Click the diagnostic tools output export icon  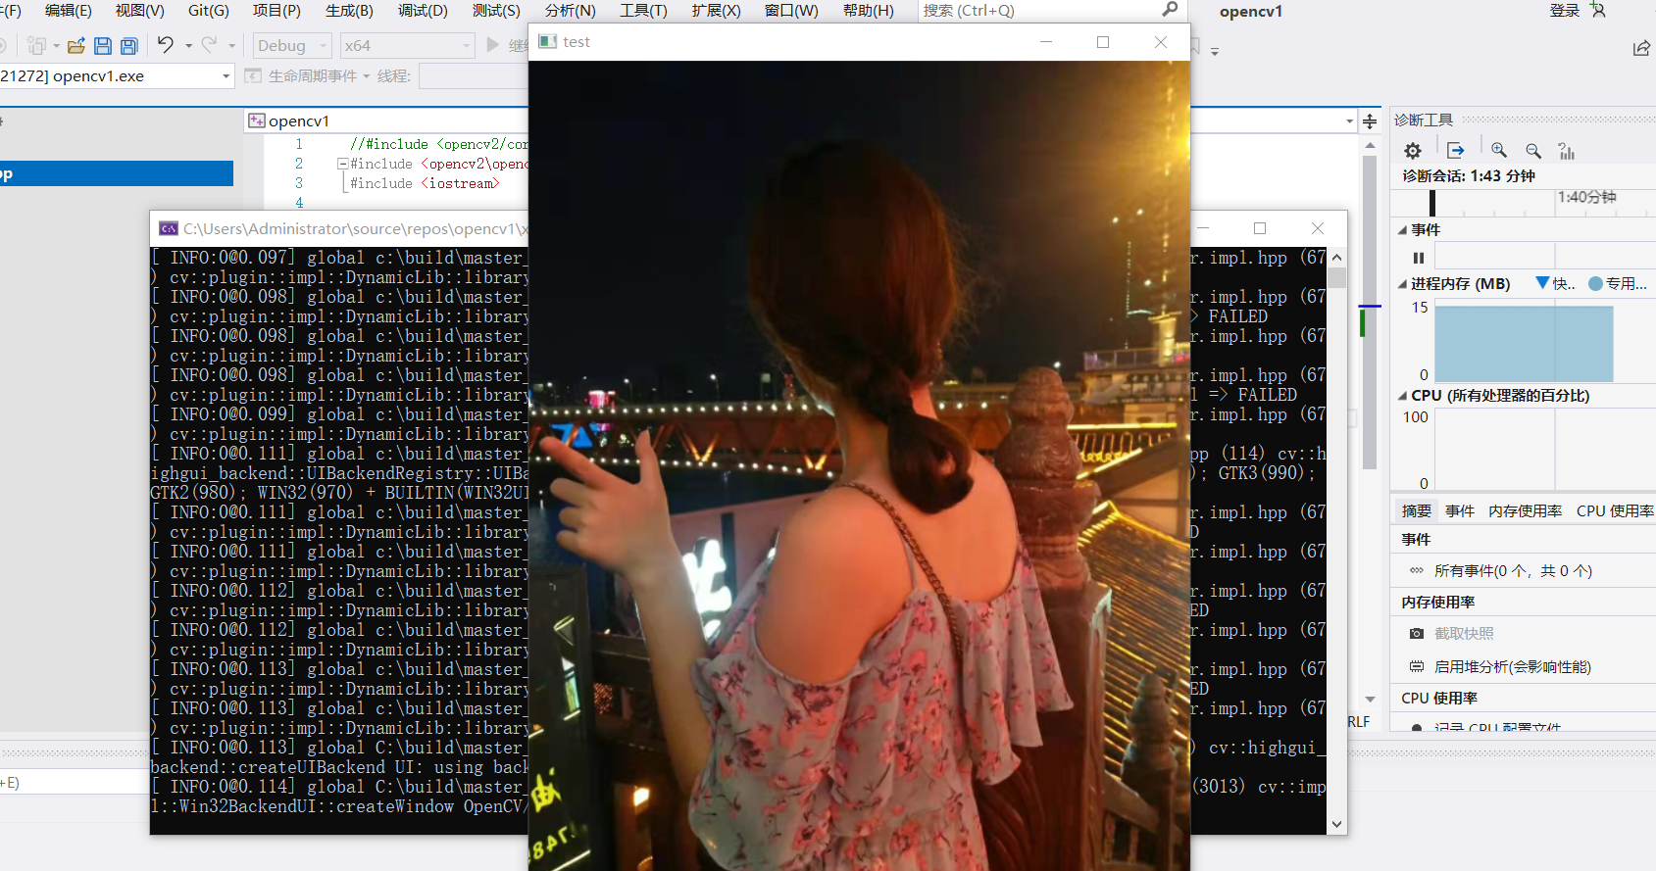(1456, 150)
